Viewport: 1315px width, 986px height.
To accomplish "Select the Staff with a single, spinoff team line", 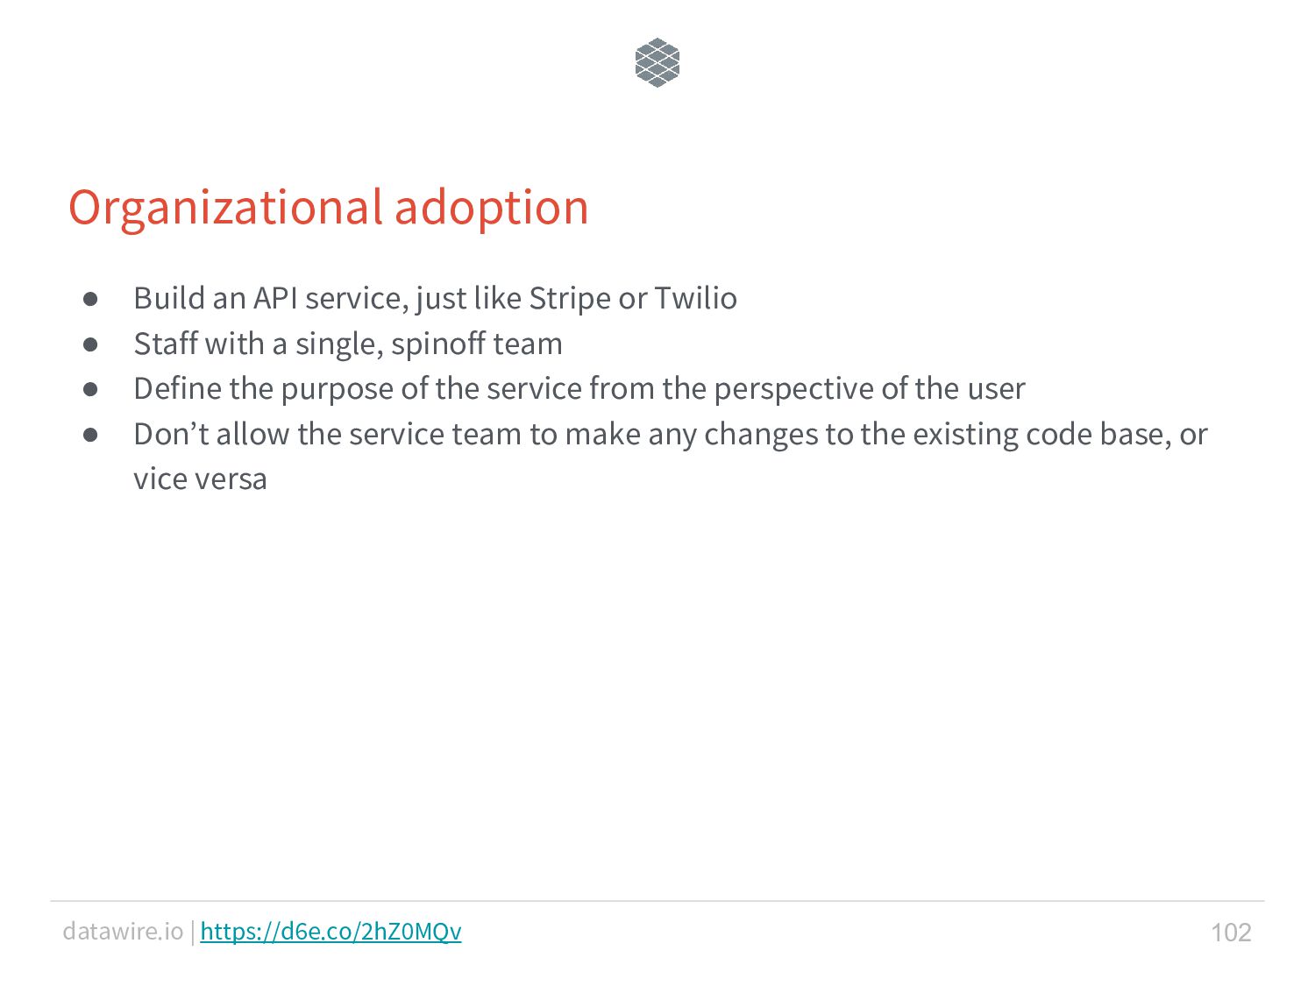I will tap(348, 344).
